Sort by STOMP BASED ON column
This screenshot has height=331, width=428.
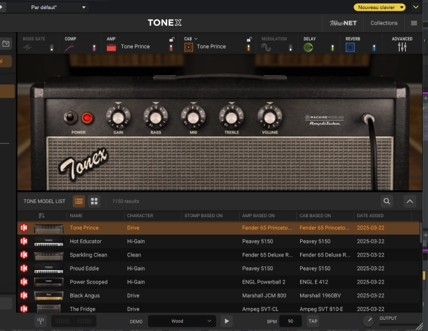pos(203,215)
